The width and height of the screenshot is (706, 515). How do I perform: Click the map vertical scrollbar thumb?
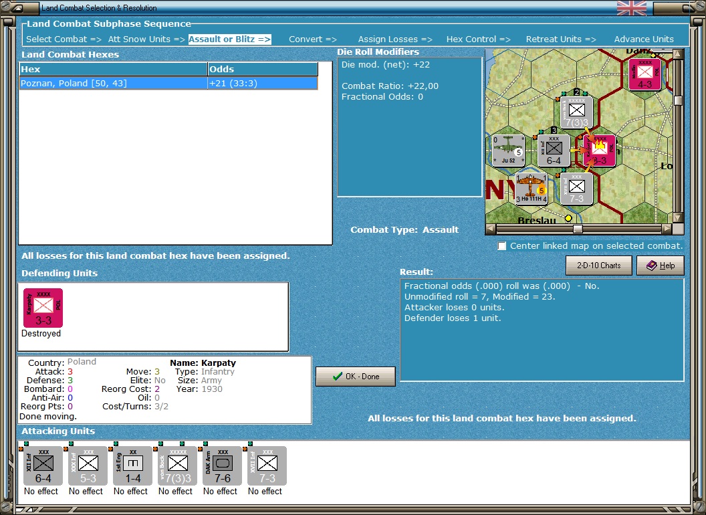point(678,100)
